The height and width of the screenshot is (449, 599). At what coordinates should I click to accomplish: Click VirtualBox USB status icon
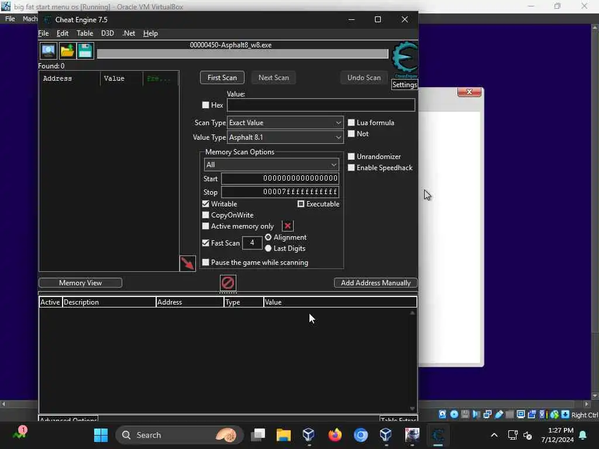pyautogui.click(x=499, y=415)
